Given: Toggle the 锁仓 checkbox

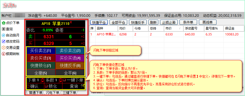Looking at the screenshot, I should (x=46, y=86).
